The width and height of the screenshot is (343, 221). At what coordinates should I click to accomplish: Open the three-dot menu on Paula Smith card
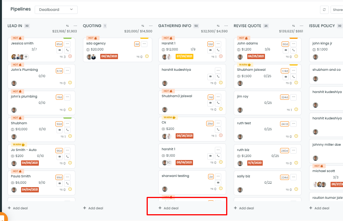tap(67, 177)
